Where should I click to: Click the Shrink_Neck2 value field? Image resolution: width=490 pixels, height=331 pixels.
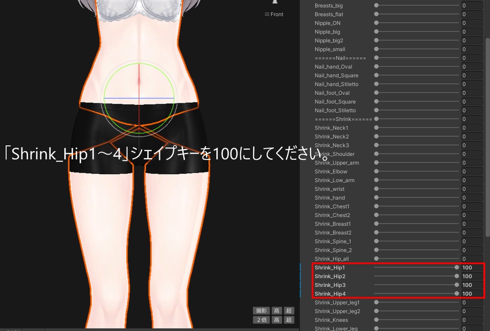tap(472, 137)
